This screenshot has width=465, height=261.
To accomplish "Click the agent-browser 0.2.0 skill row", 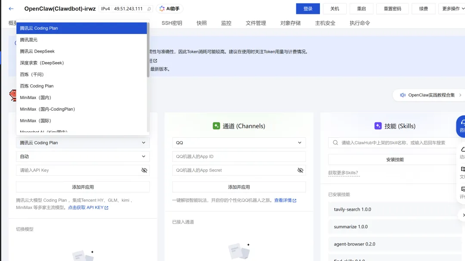I will coord(395,244).
